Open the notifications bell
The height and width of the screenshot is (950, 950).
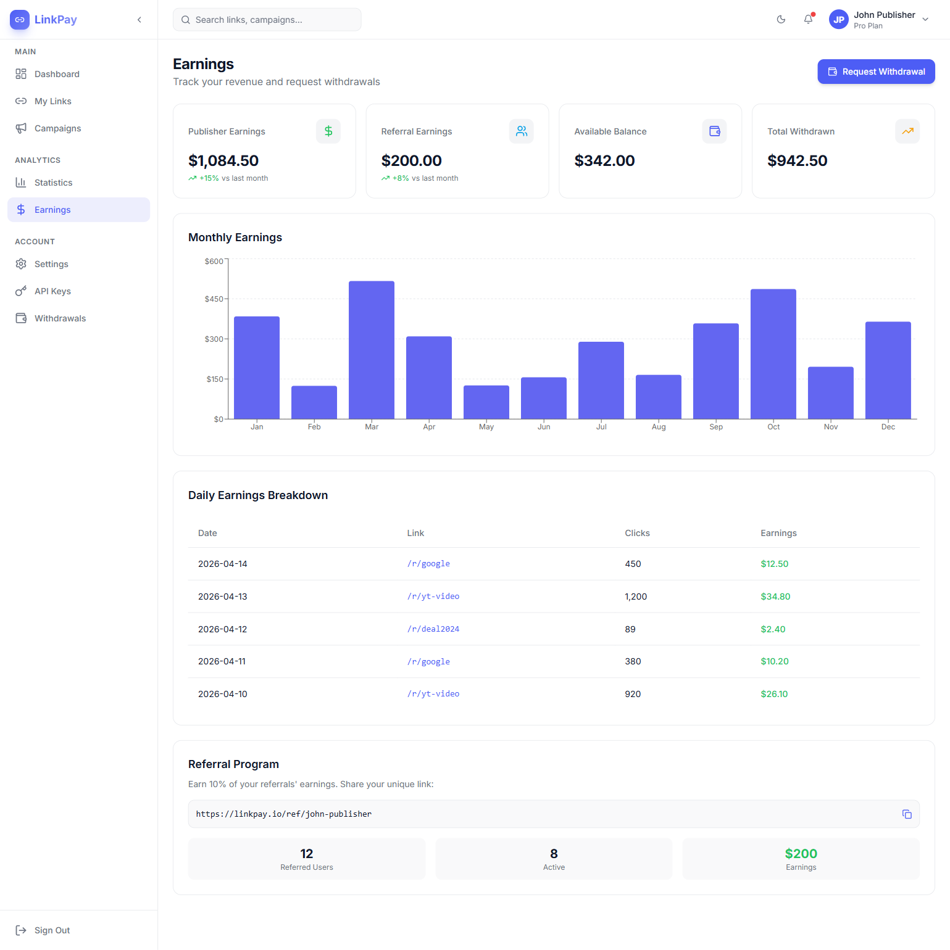click(808, 20)
